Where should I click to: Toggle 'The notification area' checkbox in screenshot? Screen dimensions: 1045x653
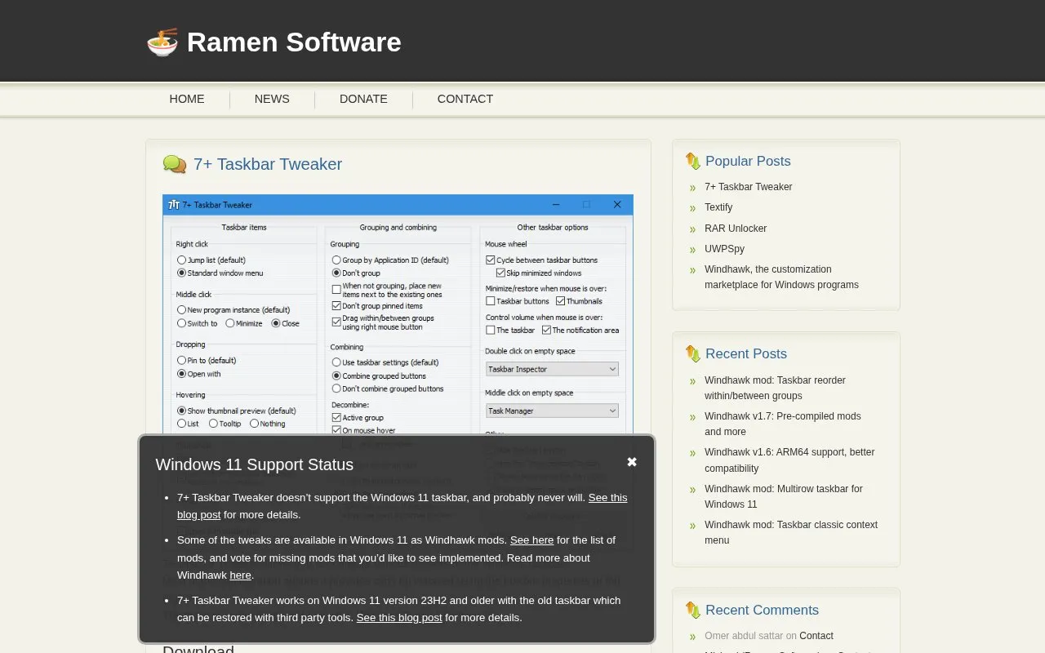547,331
